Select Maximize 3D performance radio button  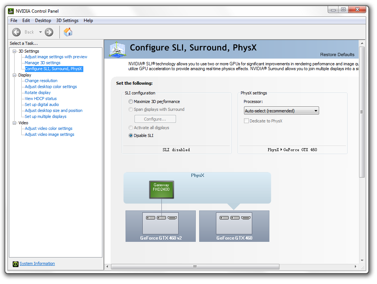pos(131,102)
